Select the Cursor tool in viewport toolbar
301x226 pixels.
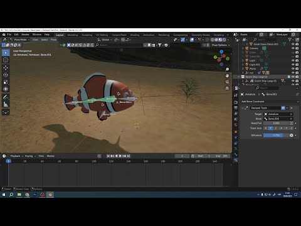coord(6,60)
